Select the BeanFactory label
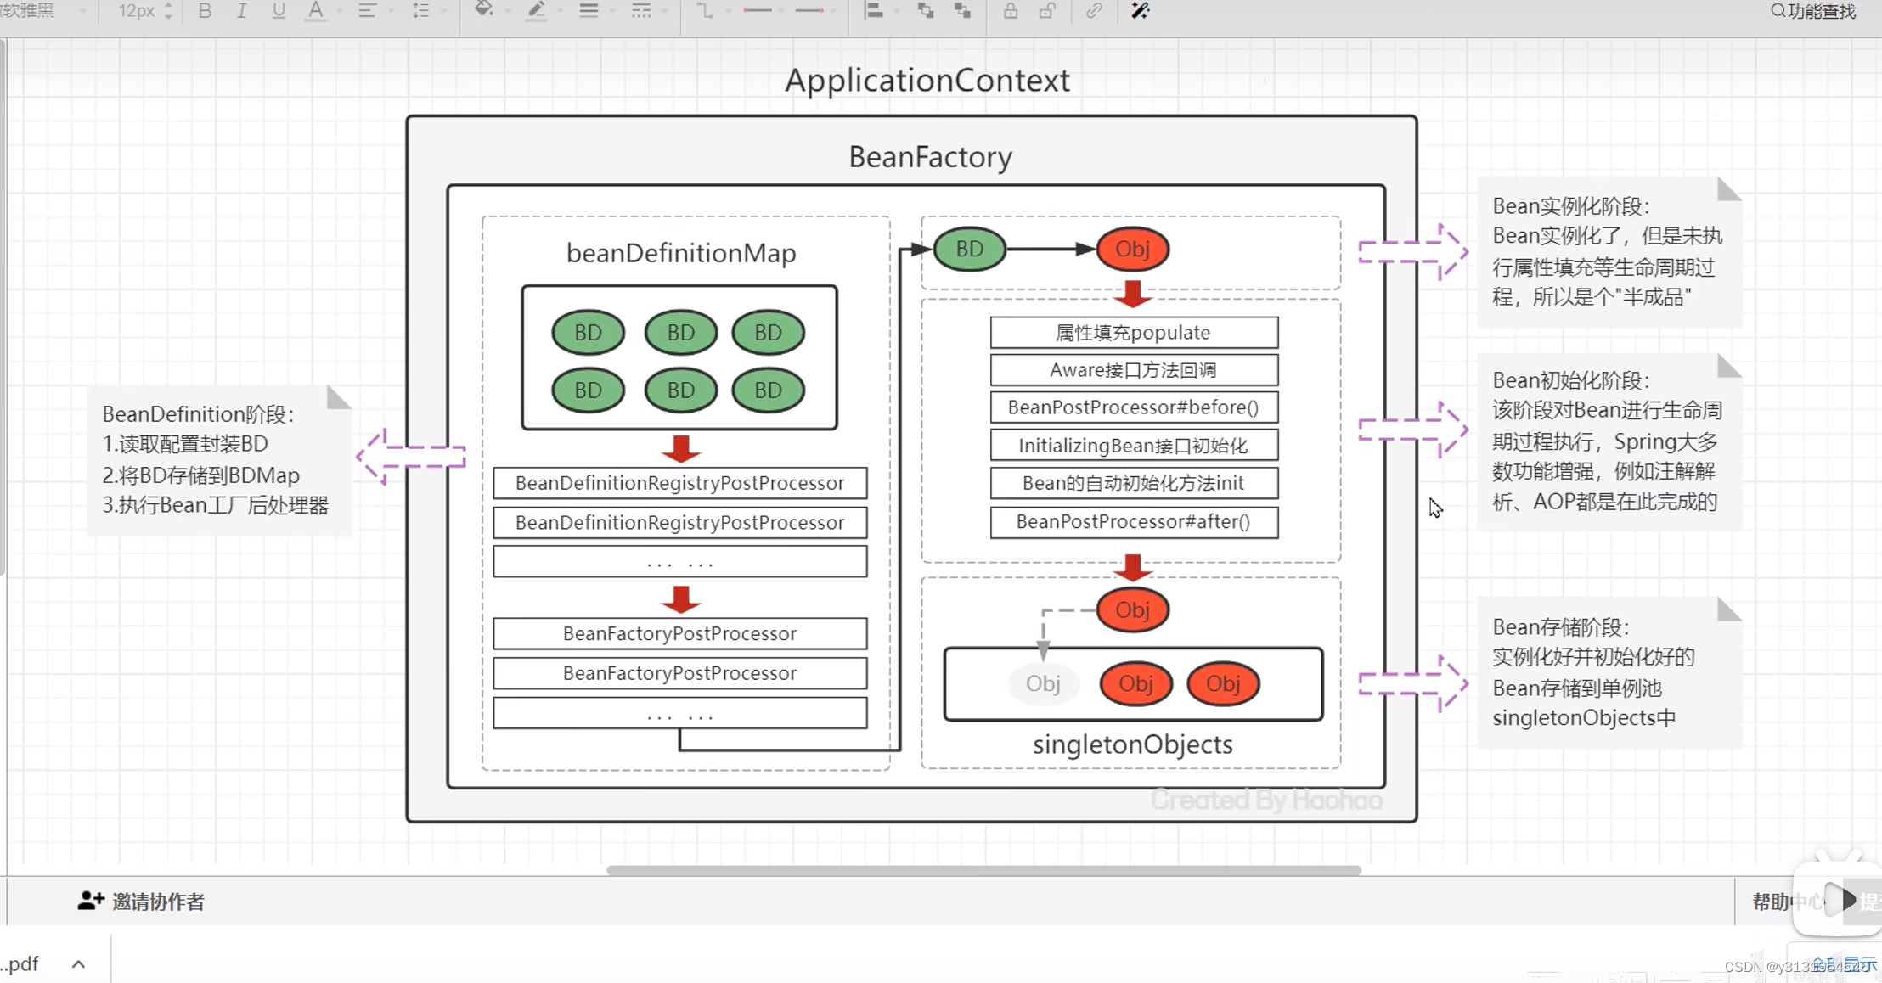 coord(930,157)
